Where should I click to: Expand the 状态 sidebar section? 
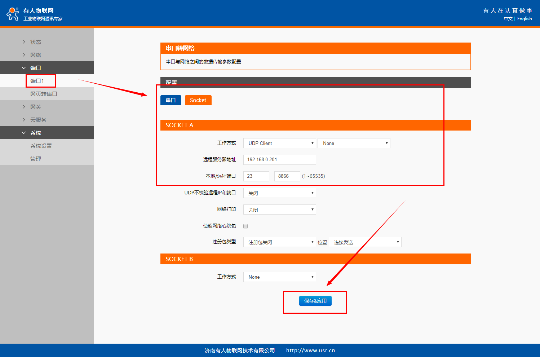click(35, 42)
